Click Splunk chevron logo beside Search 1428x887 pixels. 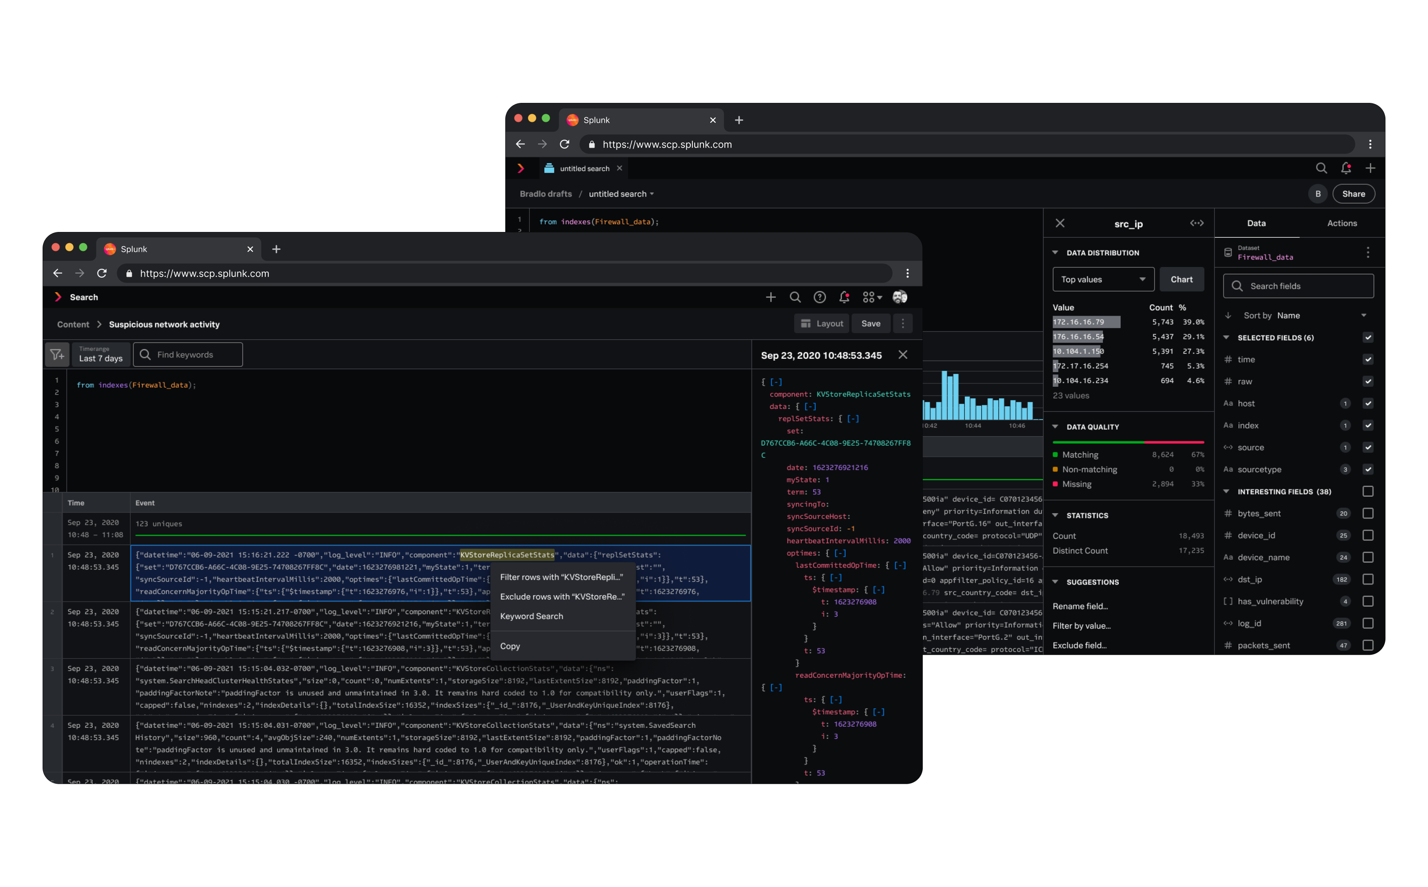(x=58, y=298)
